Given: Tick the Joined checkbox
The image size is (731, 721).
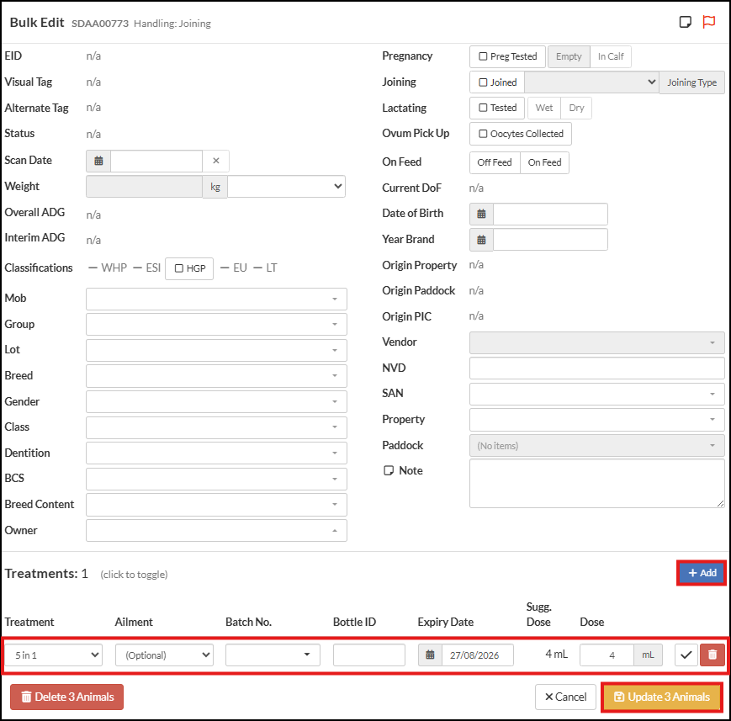Looking at the screenshot, I should click(483, 82).
